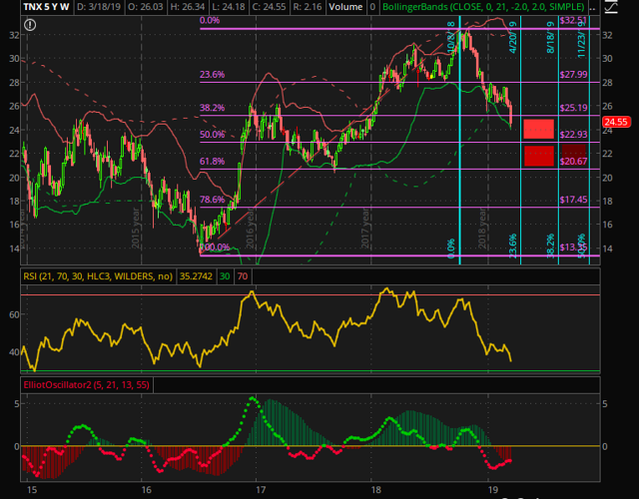Click the $17.45 Fibonacci price label

pos(573,200)
